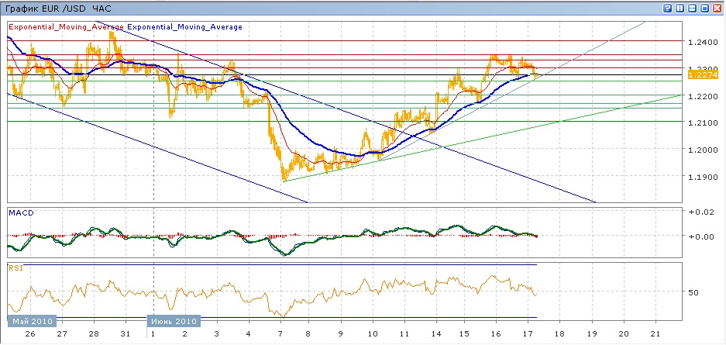The image size is (726, 345).
Task: Click the horizontal split layout icon
Action: (x=691, y=8)
